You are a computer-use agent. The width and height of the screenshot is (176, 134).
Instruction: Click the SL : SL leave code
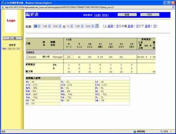tap(99, 91)
